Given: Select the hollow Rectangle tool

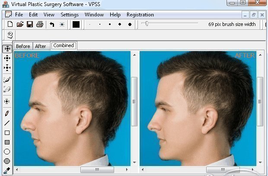Looking at the screenshot, I should 7,133.
